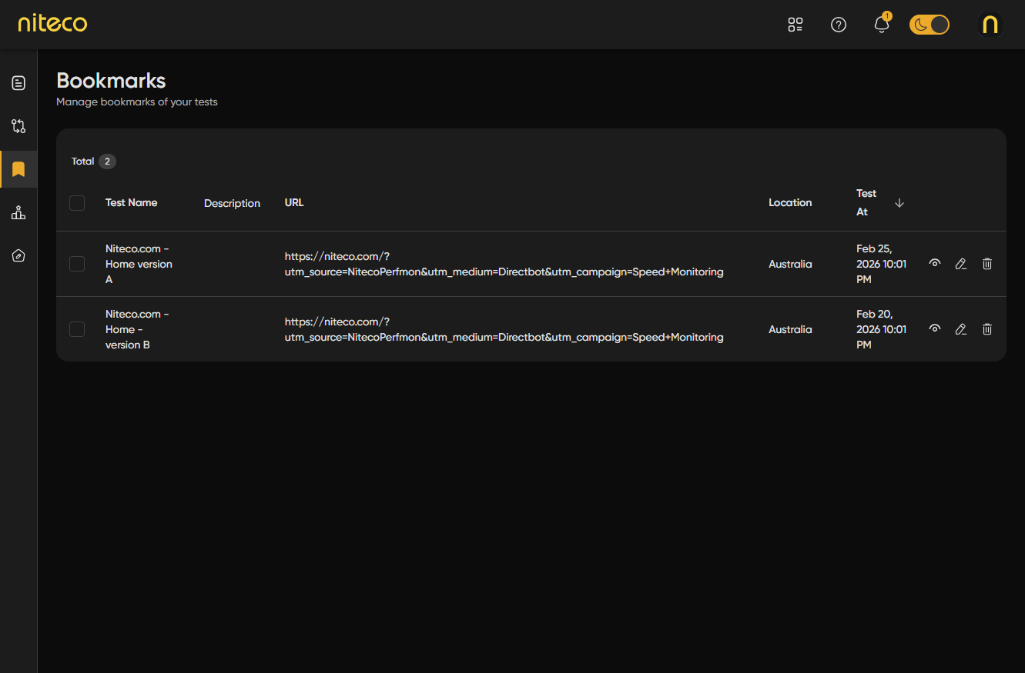The width and height of the screenshot is (1025, 673).
Task: Click the 'Feb 20, 2026 10:01 PM' date
Action: click(x=882, y=329)
